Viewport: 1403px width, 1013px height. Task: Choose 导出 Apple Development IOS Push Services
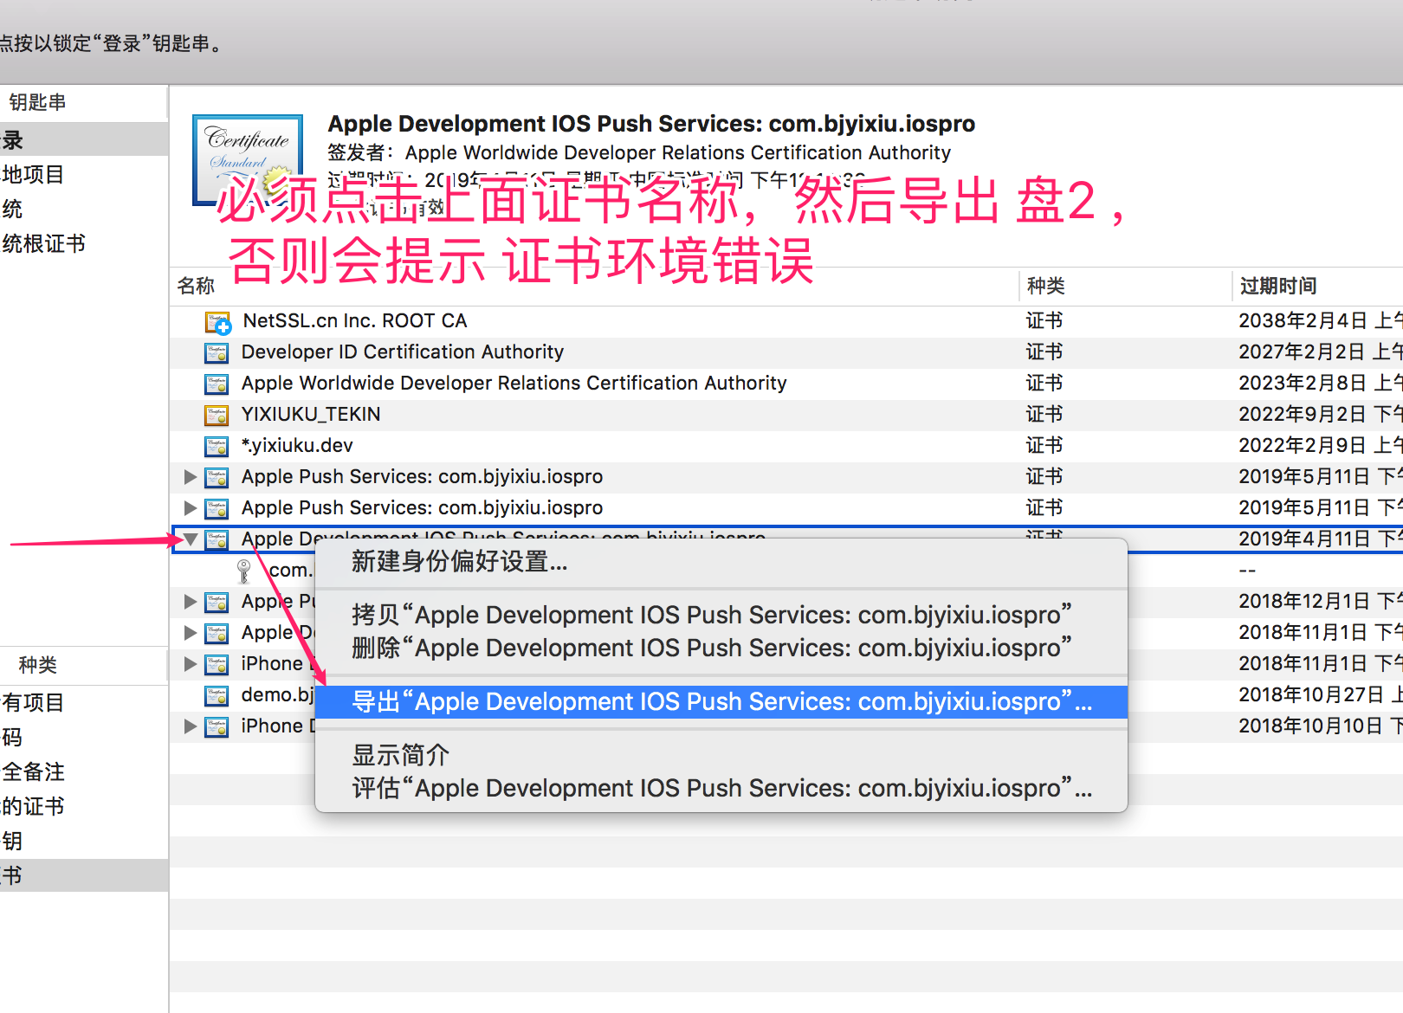coord(721,701)
